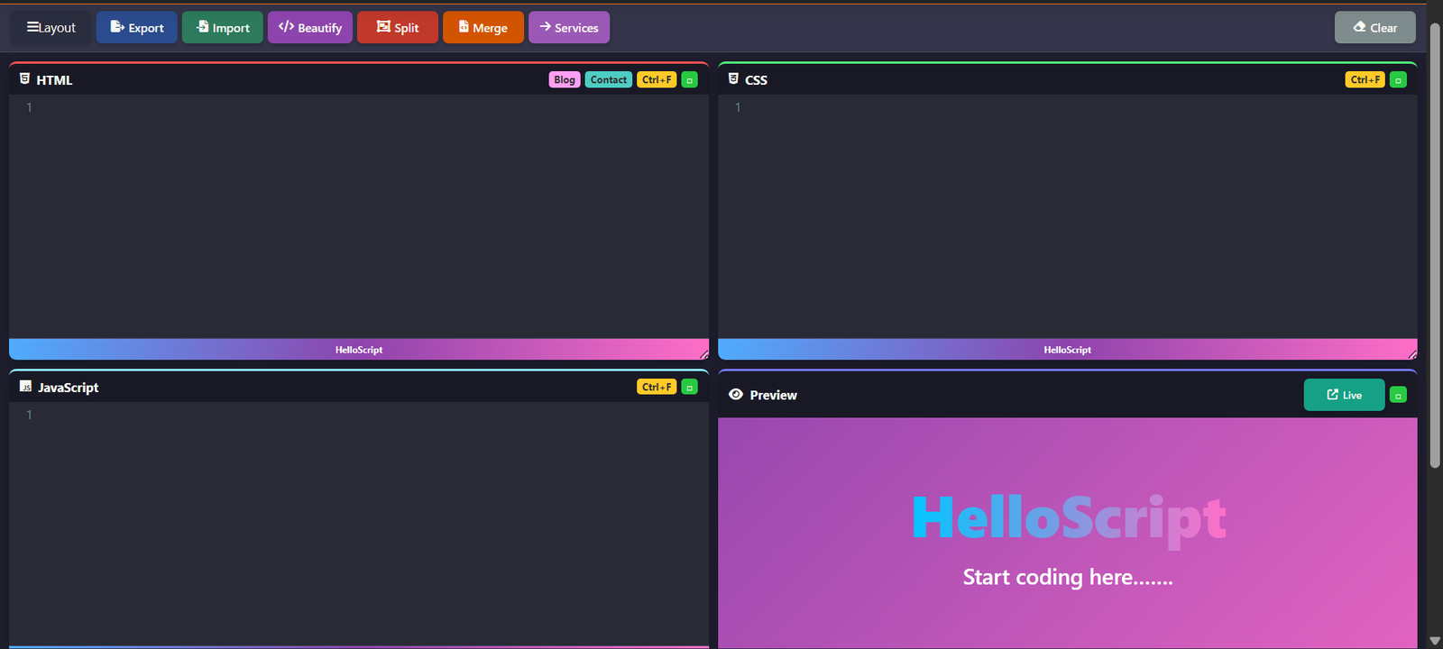Click the CSS editor resize handle
This screenshot has width=1443, height=649.
(1412, 354)
